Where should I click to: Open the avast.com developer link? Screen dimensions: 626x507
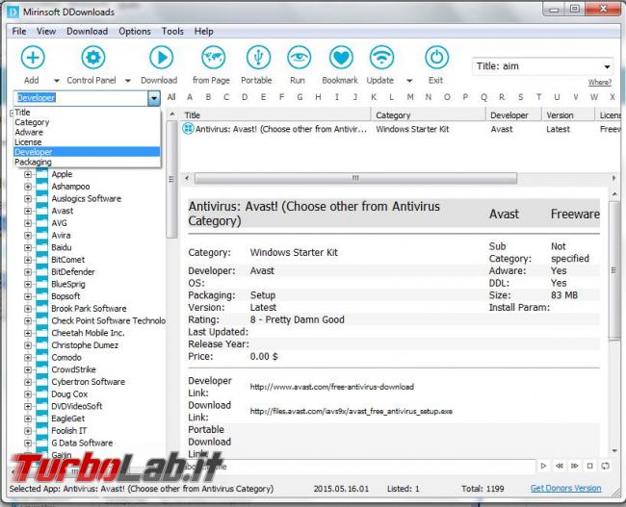[x=331, y=387]
